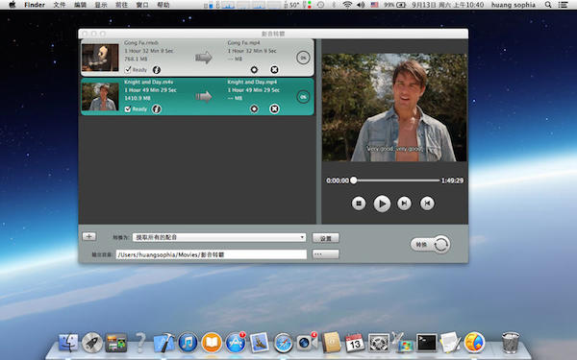Open info for Gong Fu.rmvb
This screenshot has width=577, height=360.
[x=157, y=69]
